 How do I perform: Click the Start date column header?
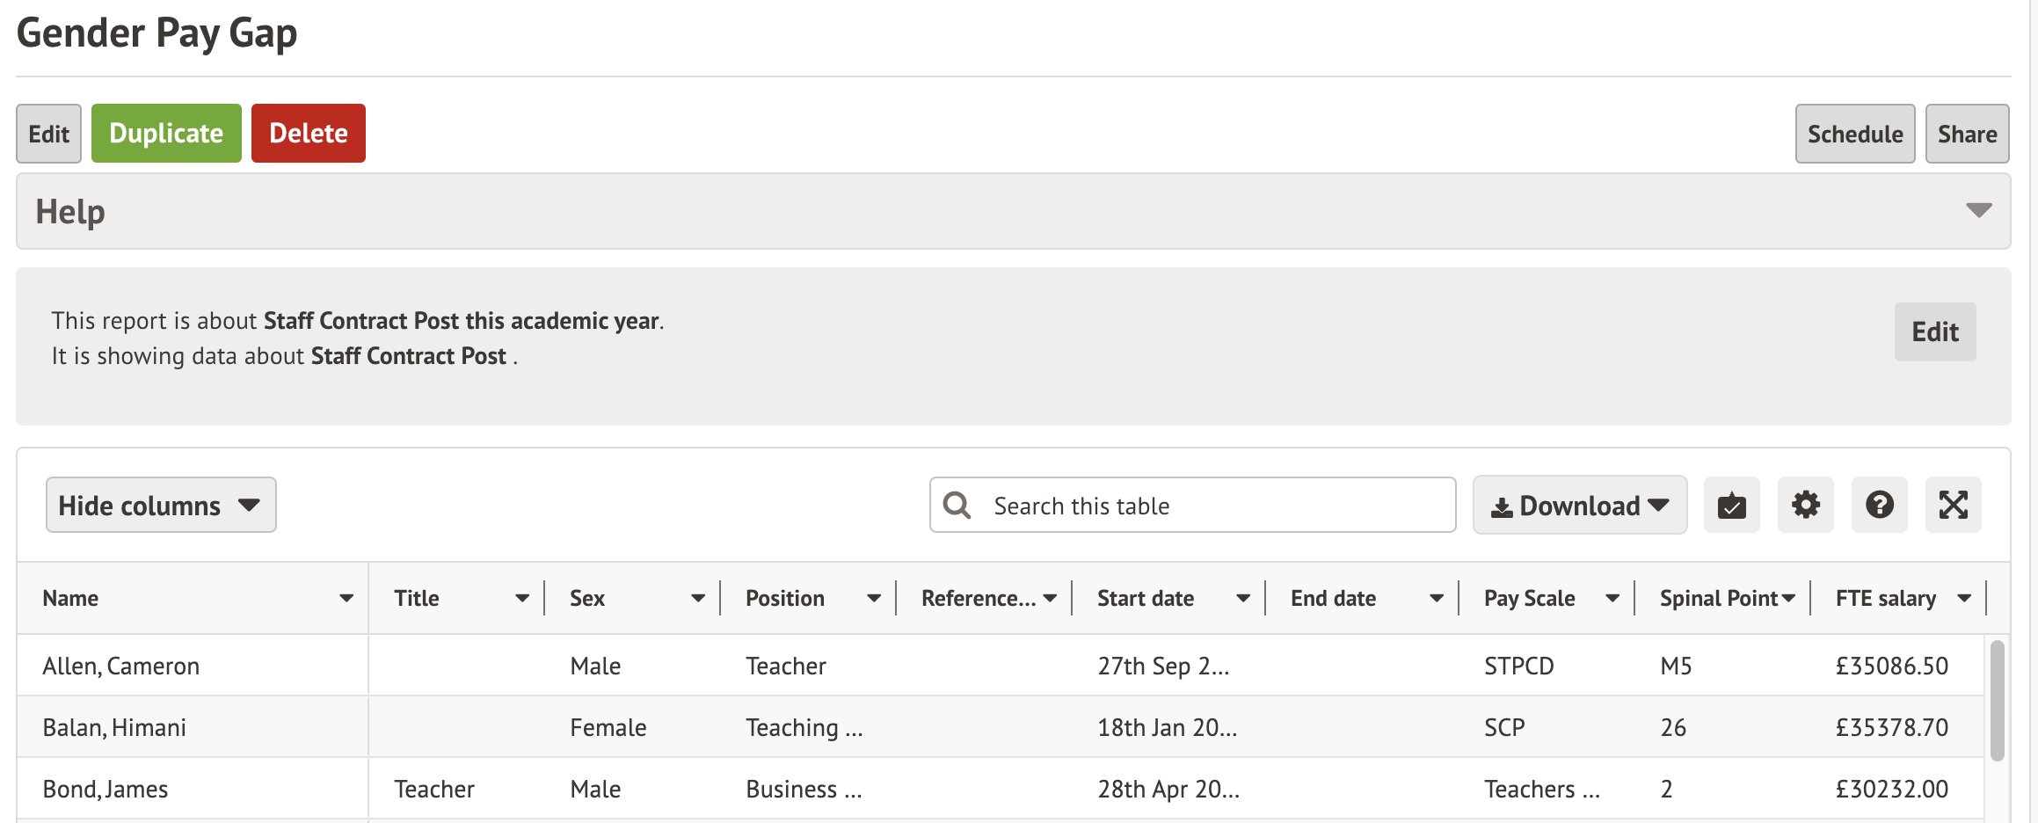pos(1145,599)
